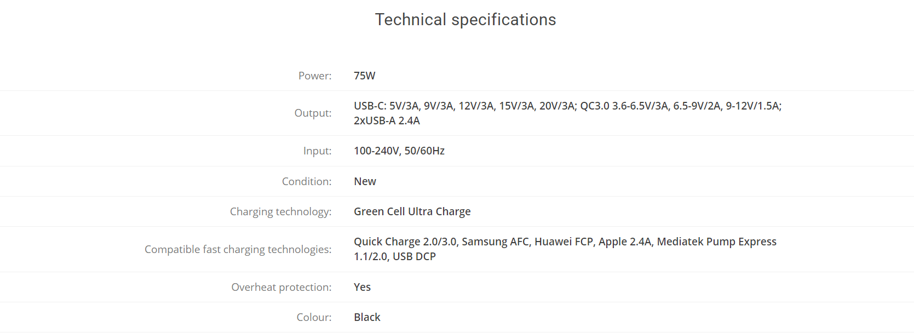Click the Condition label
This screenshot has width=914, height=333.
(x=307, y=181)
